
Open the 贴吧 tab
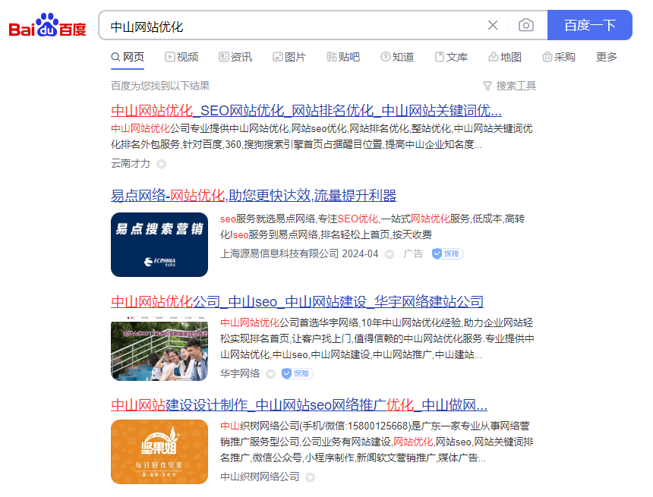pos(343,57)
